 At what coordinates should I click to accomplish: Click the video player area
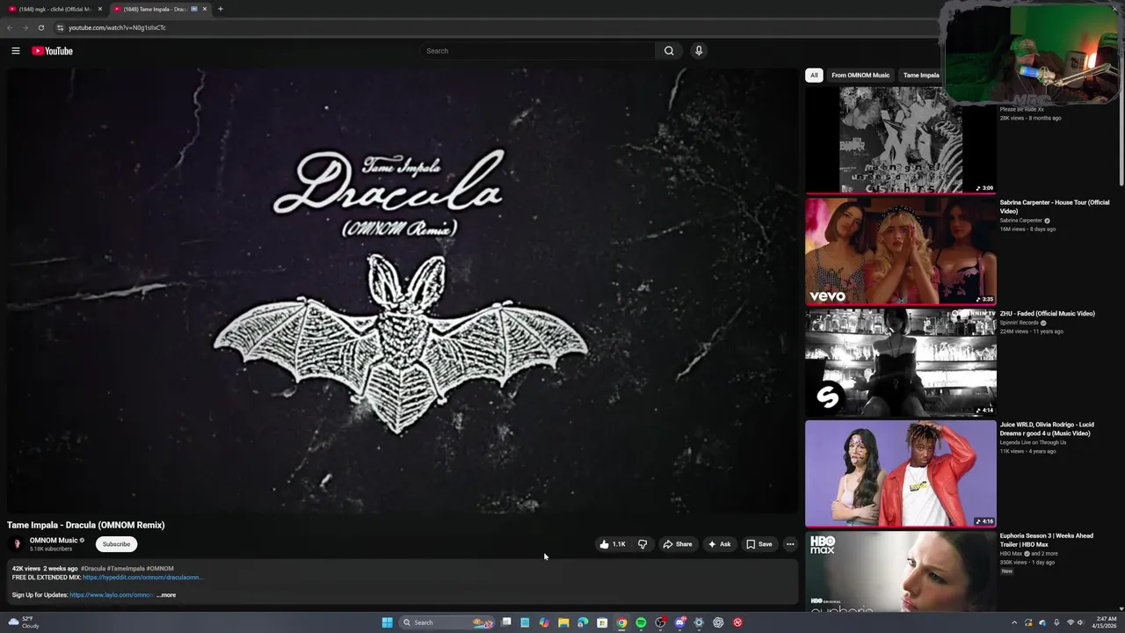coord(403,291)
